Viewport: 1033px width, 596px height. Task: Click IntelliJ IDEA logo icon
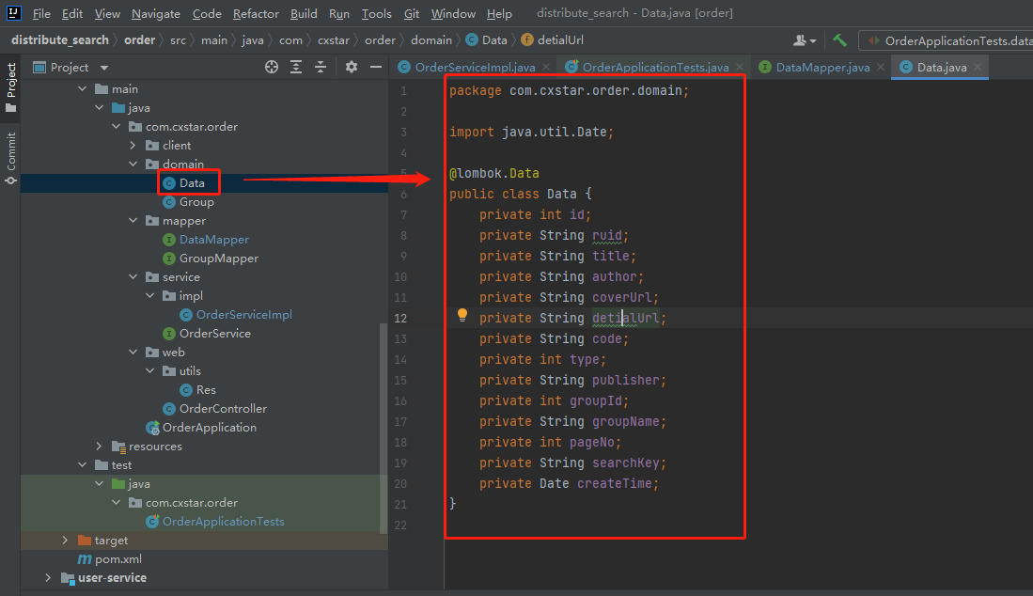click(x=13, y=12)
